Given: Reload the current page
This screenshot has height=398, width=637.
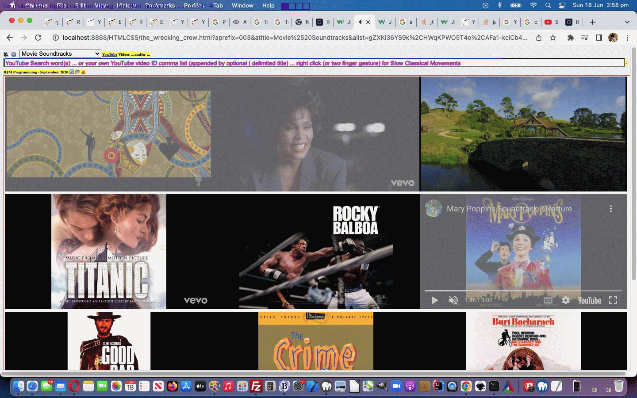Looking at the screenshot, I should tap(38, 38).
